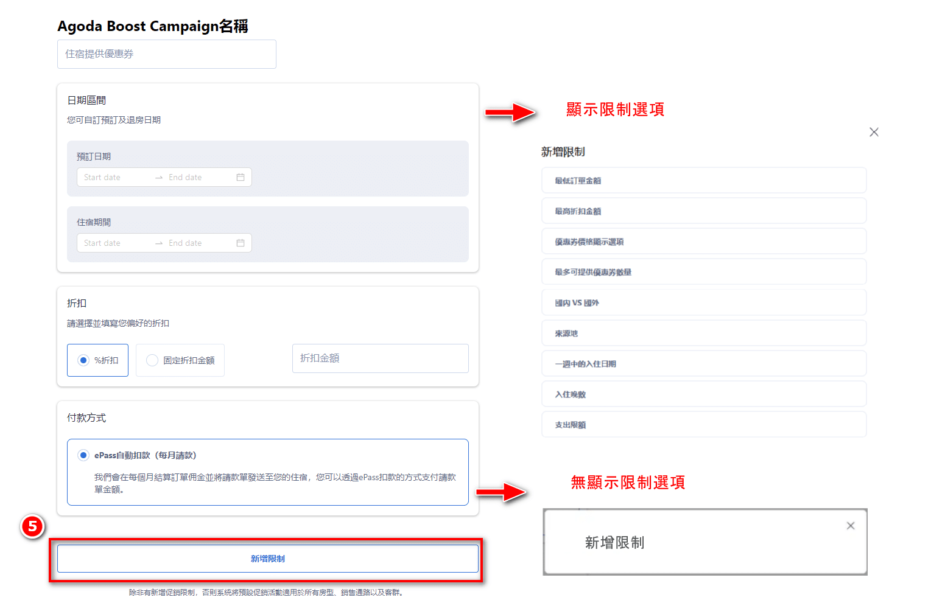Select ePass自動扣款 (每月請款) payment radio
The width and height of the screenshot is (945, 614).
(83, 455)
